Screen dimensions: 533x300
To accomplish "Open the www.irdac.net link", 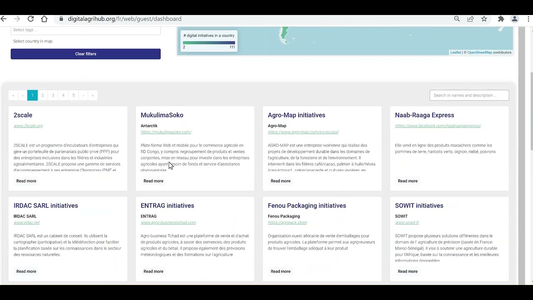I will [27, 222].
